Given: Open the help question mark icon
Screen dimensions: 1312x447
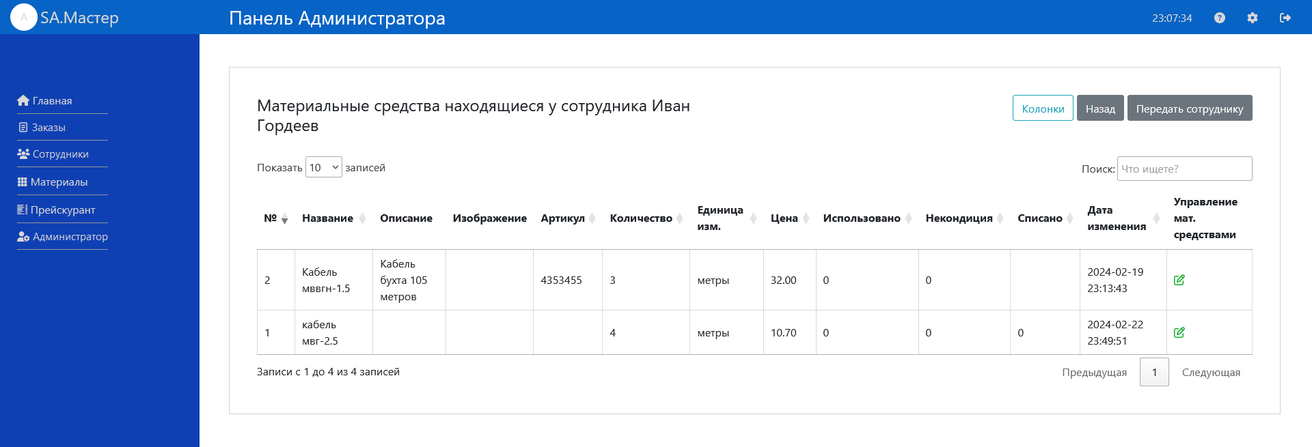Looking at the screenshot, I should (x=1220, y=18).
